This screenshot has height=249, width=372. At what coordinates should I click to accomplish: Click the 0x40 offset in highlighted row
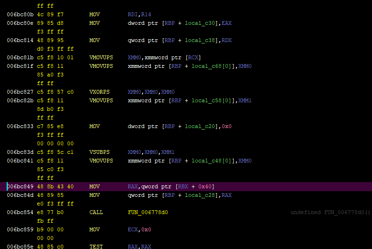click(x=205, y=186)
